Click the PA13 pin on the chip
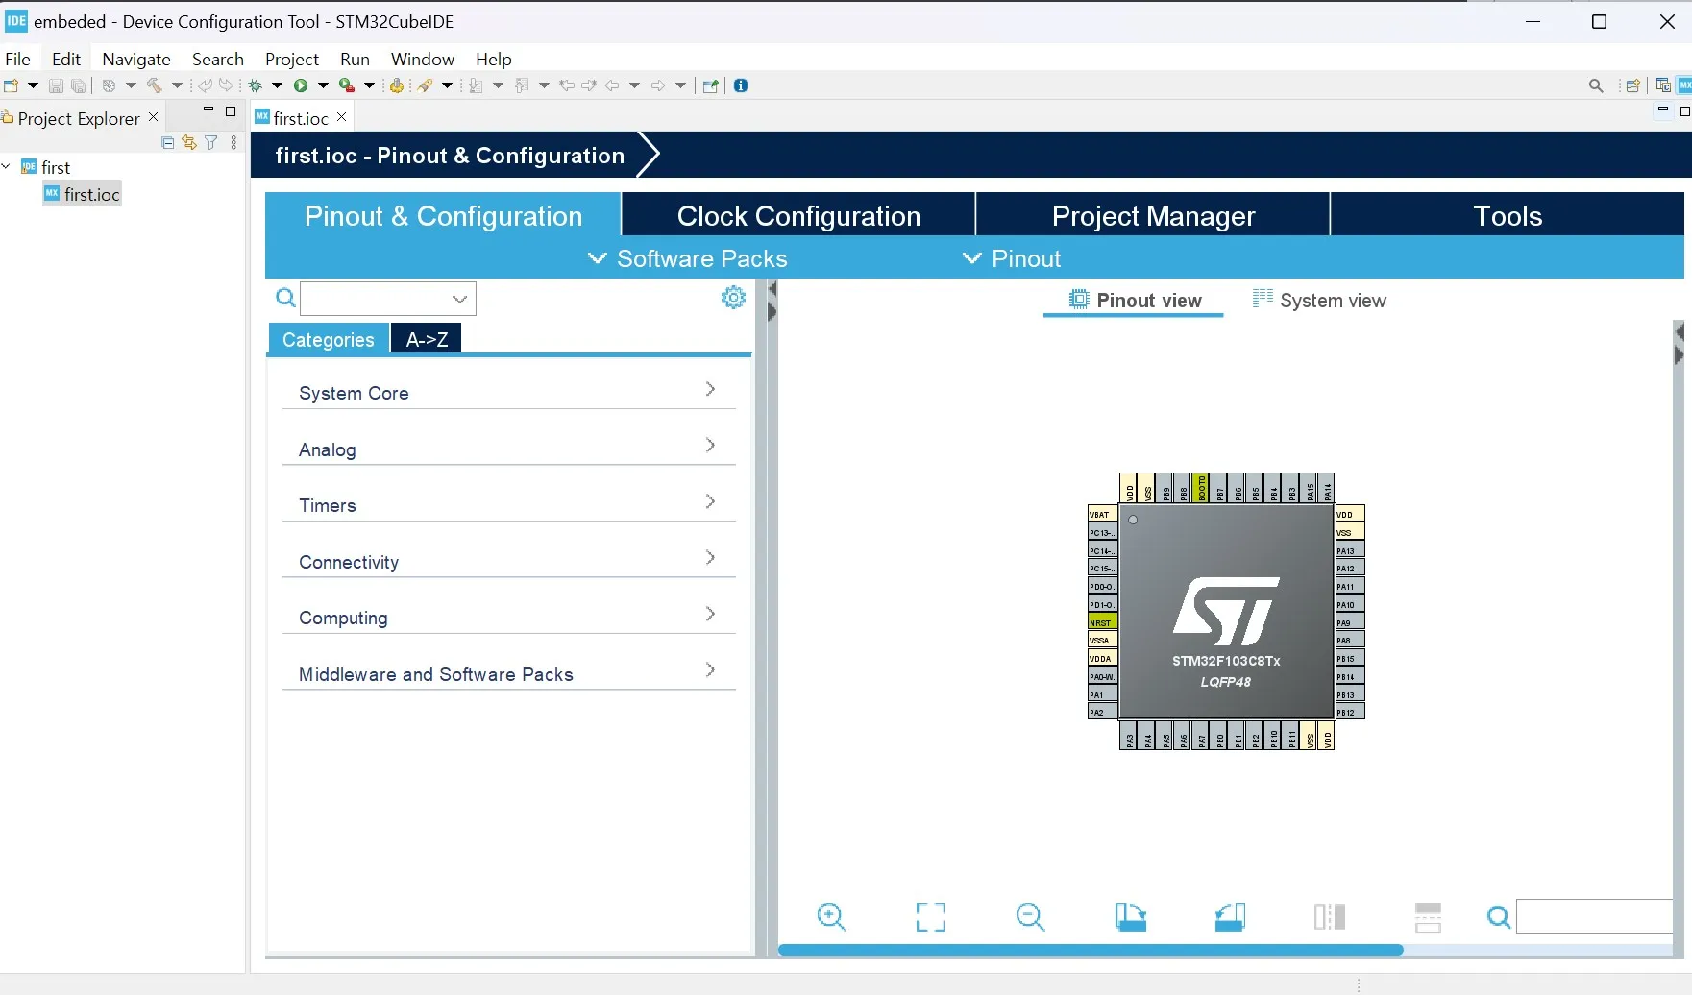The width and height of the screenshot is (1692, 995). [x=1350, y=550]
